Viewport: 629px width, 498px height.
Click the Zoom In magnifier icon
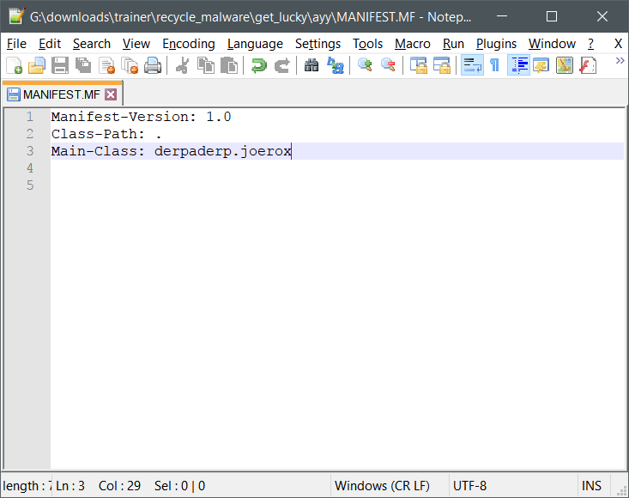click(x=365, y=65)
